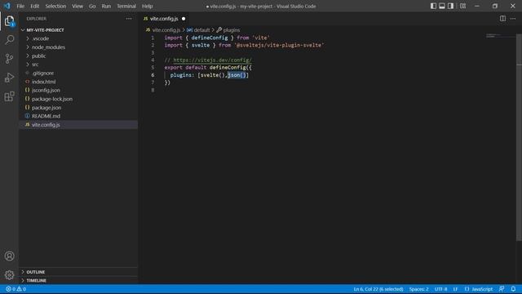Open the File menu
Image resolution: width=522 pixels, height=294 pixels.
(x=20, y=6)
